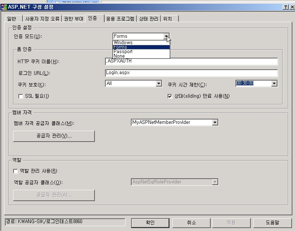
Task: Uncheck 상대(sliding) 만료 사용 checkbox
Action: pos(170,96)
